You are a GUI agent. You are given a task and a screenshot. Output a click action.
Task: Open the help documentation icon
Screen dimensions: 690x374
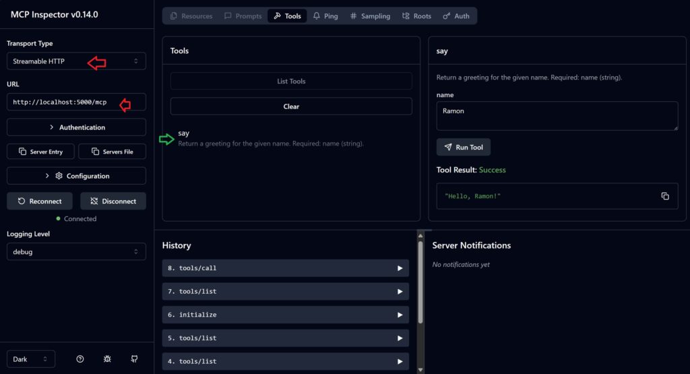pyautogui.click(x=80, y=359)
